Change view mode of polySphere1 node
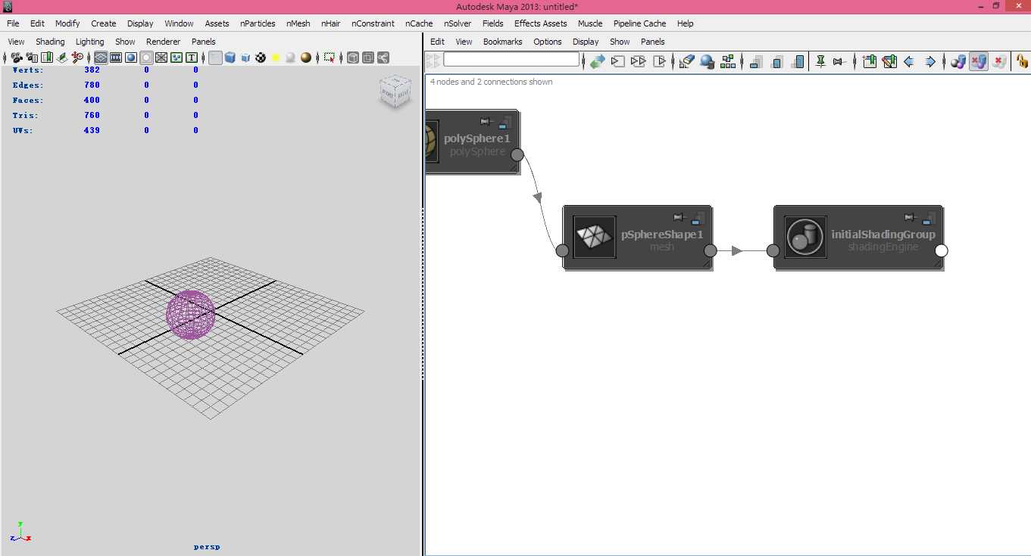 pos(505,122)
